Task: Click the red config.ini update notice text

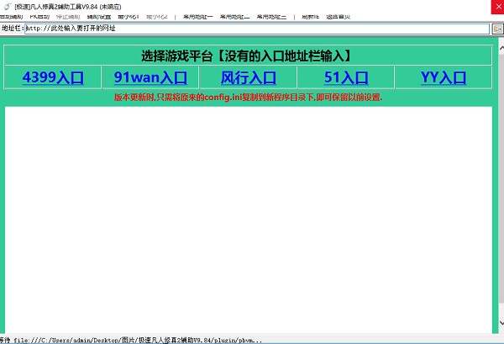Action: click(248, 98)
